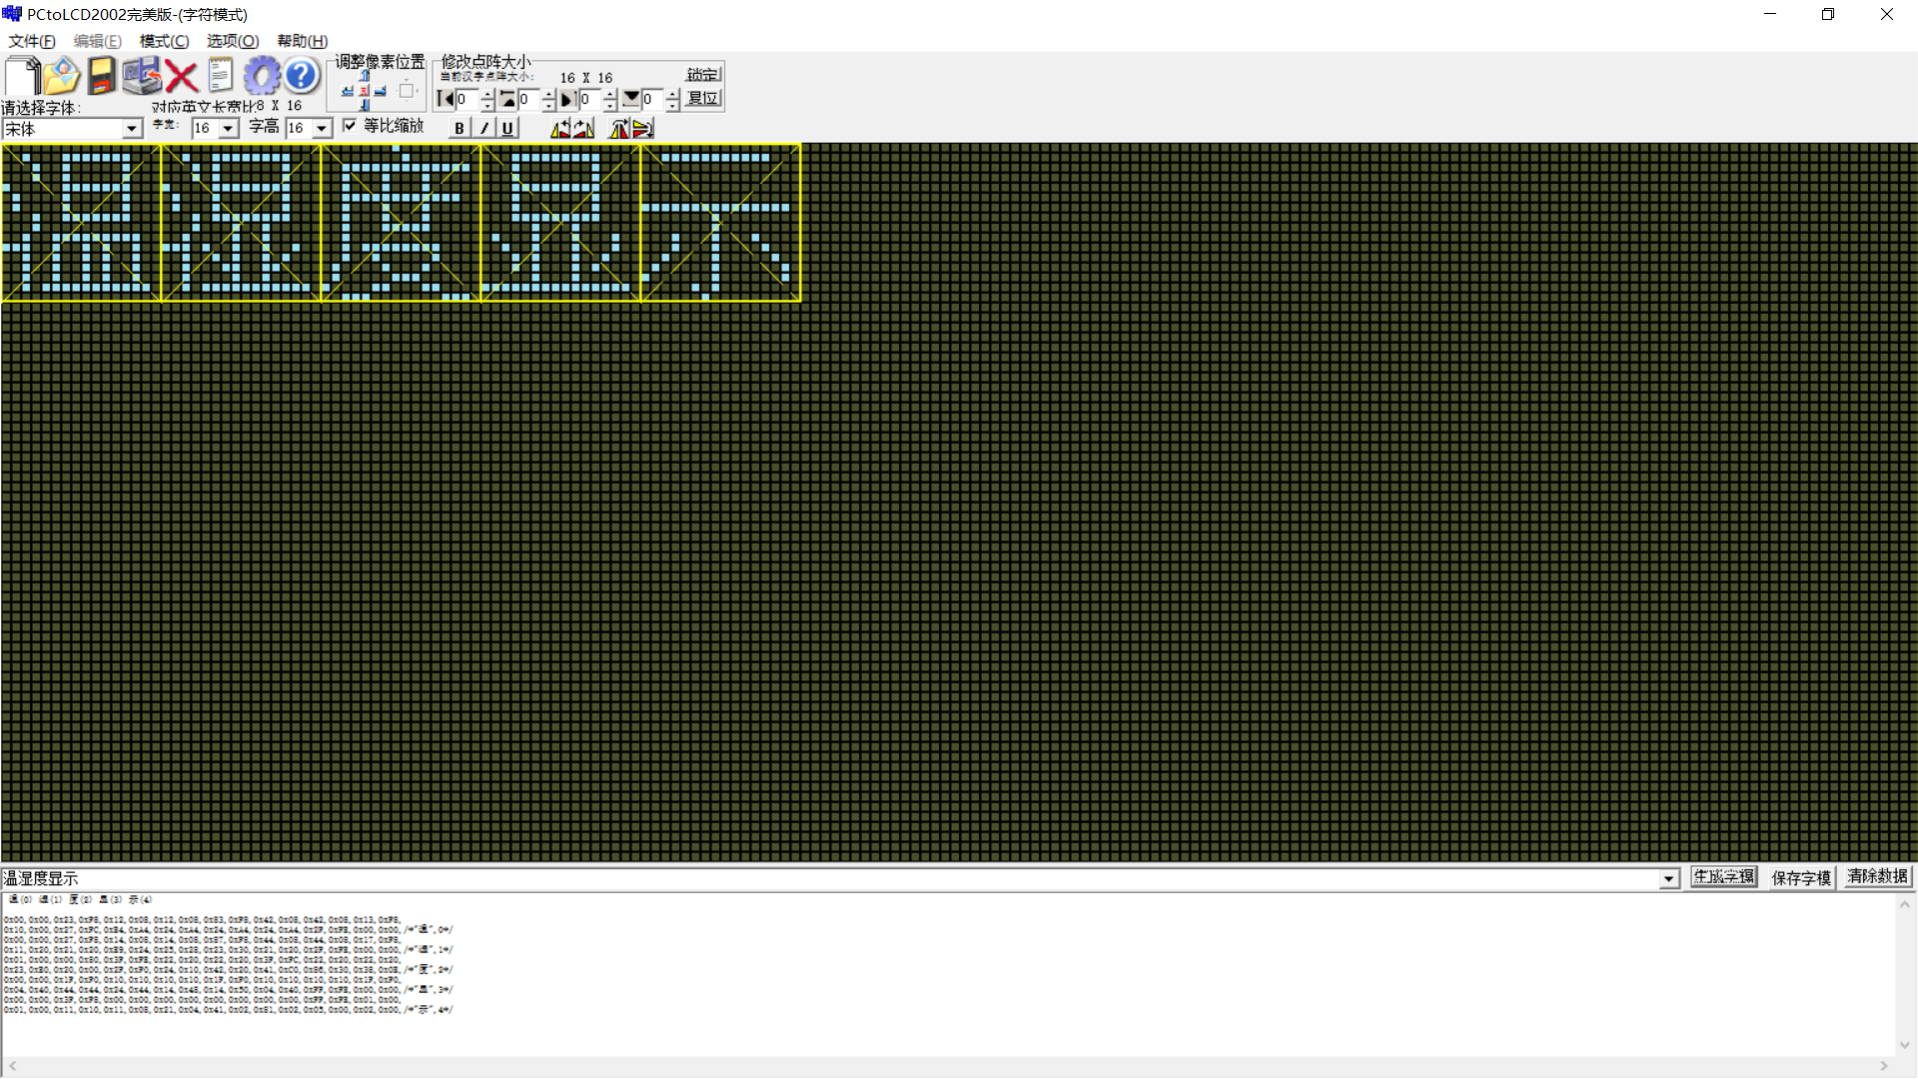
Task: Click the output panel scroll-down arrow
Action: point(1905,1045)
